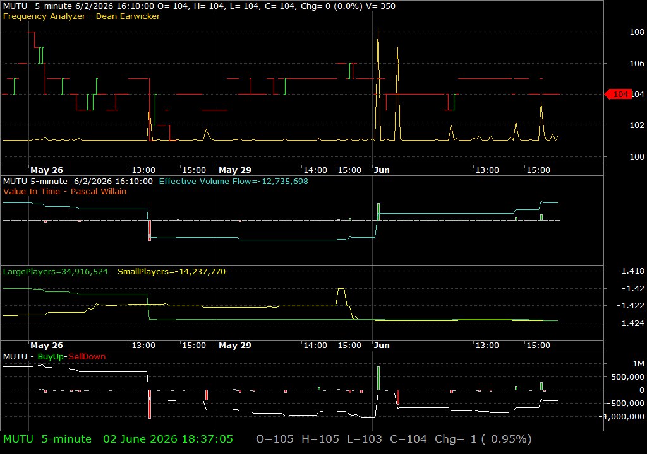647x454 pixels.
Task: Click '14:00' on the LargePlayers panel time axis
Action: 316,346
